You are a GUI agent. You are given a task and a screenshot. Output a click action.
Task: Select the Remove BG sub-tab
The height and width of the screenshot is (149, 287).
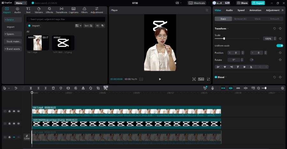240,19
